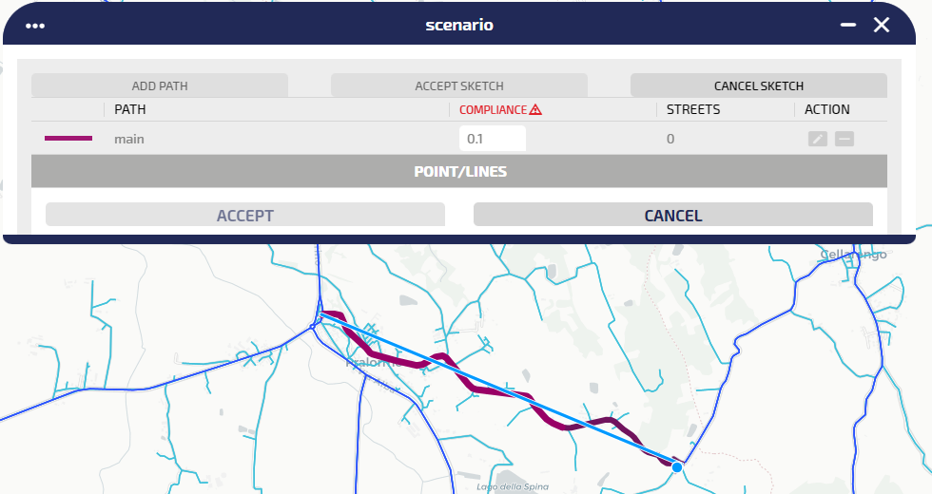932x494 pixels.
Task: Expand the POINT/LINES section
Action: click(x=459, y=172)
